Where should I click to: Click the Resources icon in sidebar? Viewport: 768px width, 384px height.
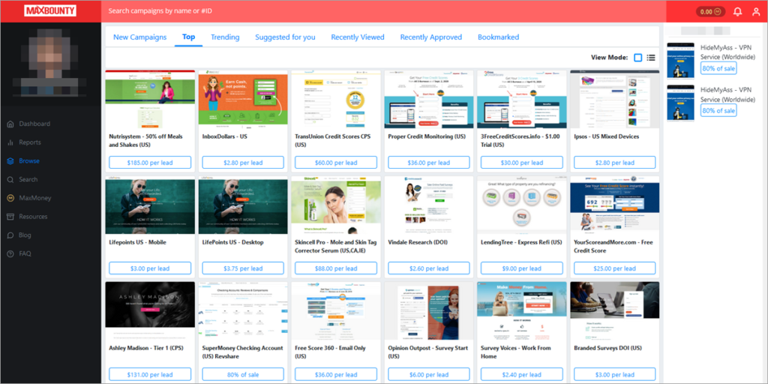point(10,217)
